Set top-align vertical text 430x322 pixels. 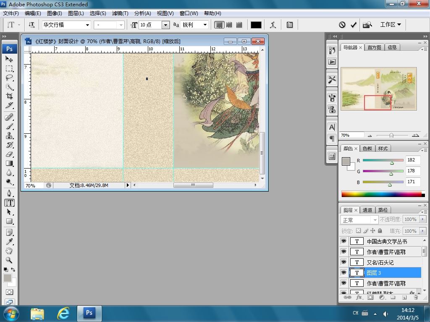(219, 25)
